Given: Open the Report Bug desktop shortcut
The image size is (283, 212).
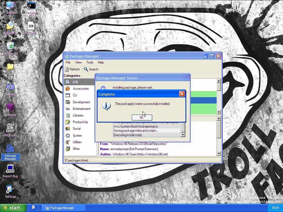Looking at the screenshot, I should (10, 171).
